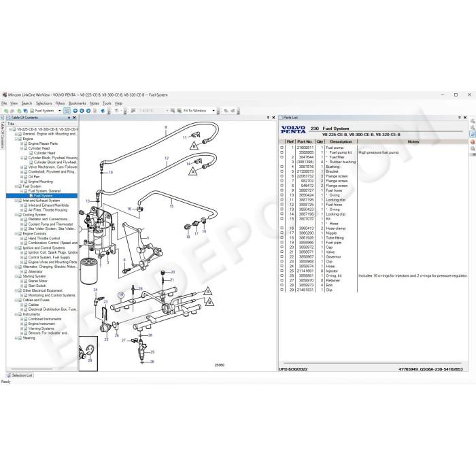The image size is (476, 476).
Task: Switch to the Selection List tab
Action: click(20, 375)
